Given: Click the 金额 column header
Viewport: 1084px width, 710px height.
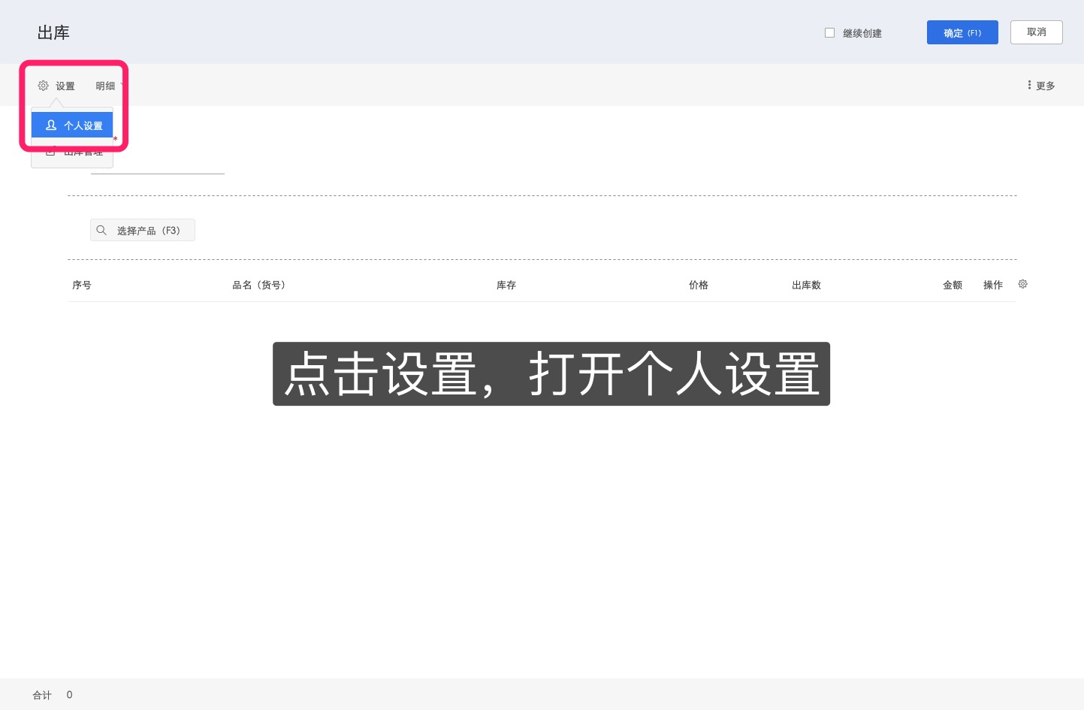Looking at the screenshot, I should pyautogui.click(x=953, y=285).
